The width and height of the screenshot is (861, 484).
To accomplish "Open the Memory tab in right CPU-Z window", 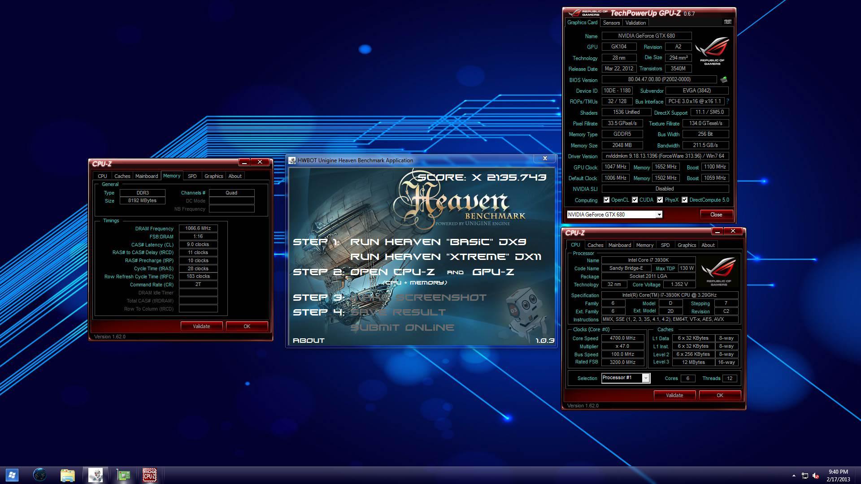I will (x=644, y=245).
